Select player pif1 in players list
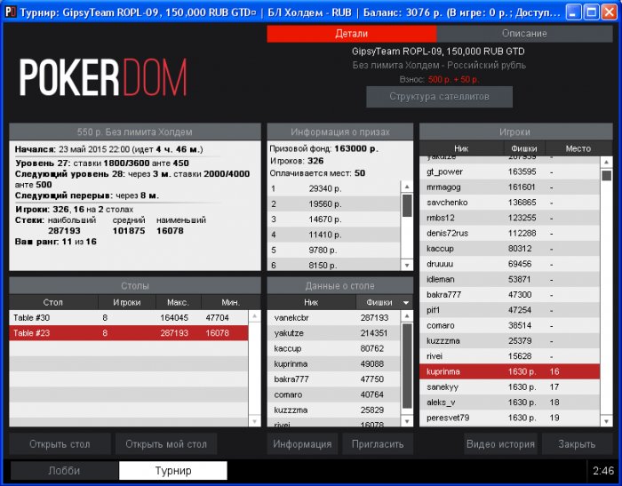Image resolution: width=622 pixels, height=486 pixels. [510, 310]
